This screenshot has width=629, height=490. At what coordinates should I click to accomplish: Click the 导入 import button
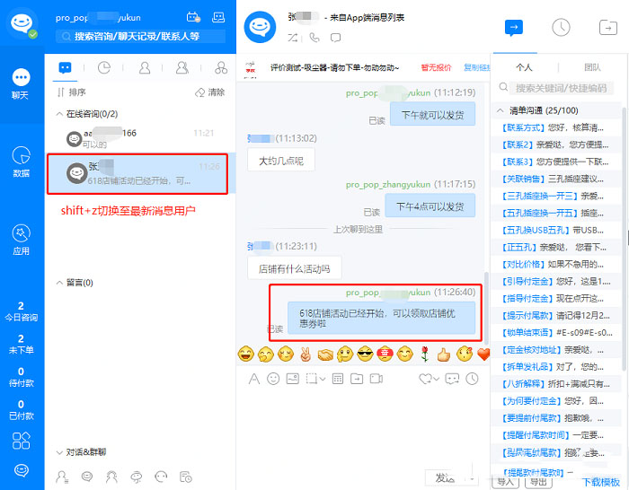(x=505, y=481)
